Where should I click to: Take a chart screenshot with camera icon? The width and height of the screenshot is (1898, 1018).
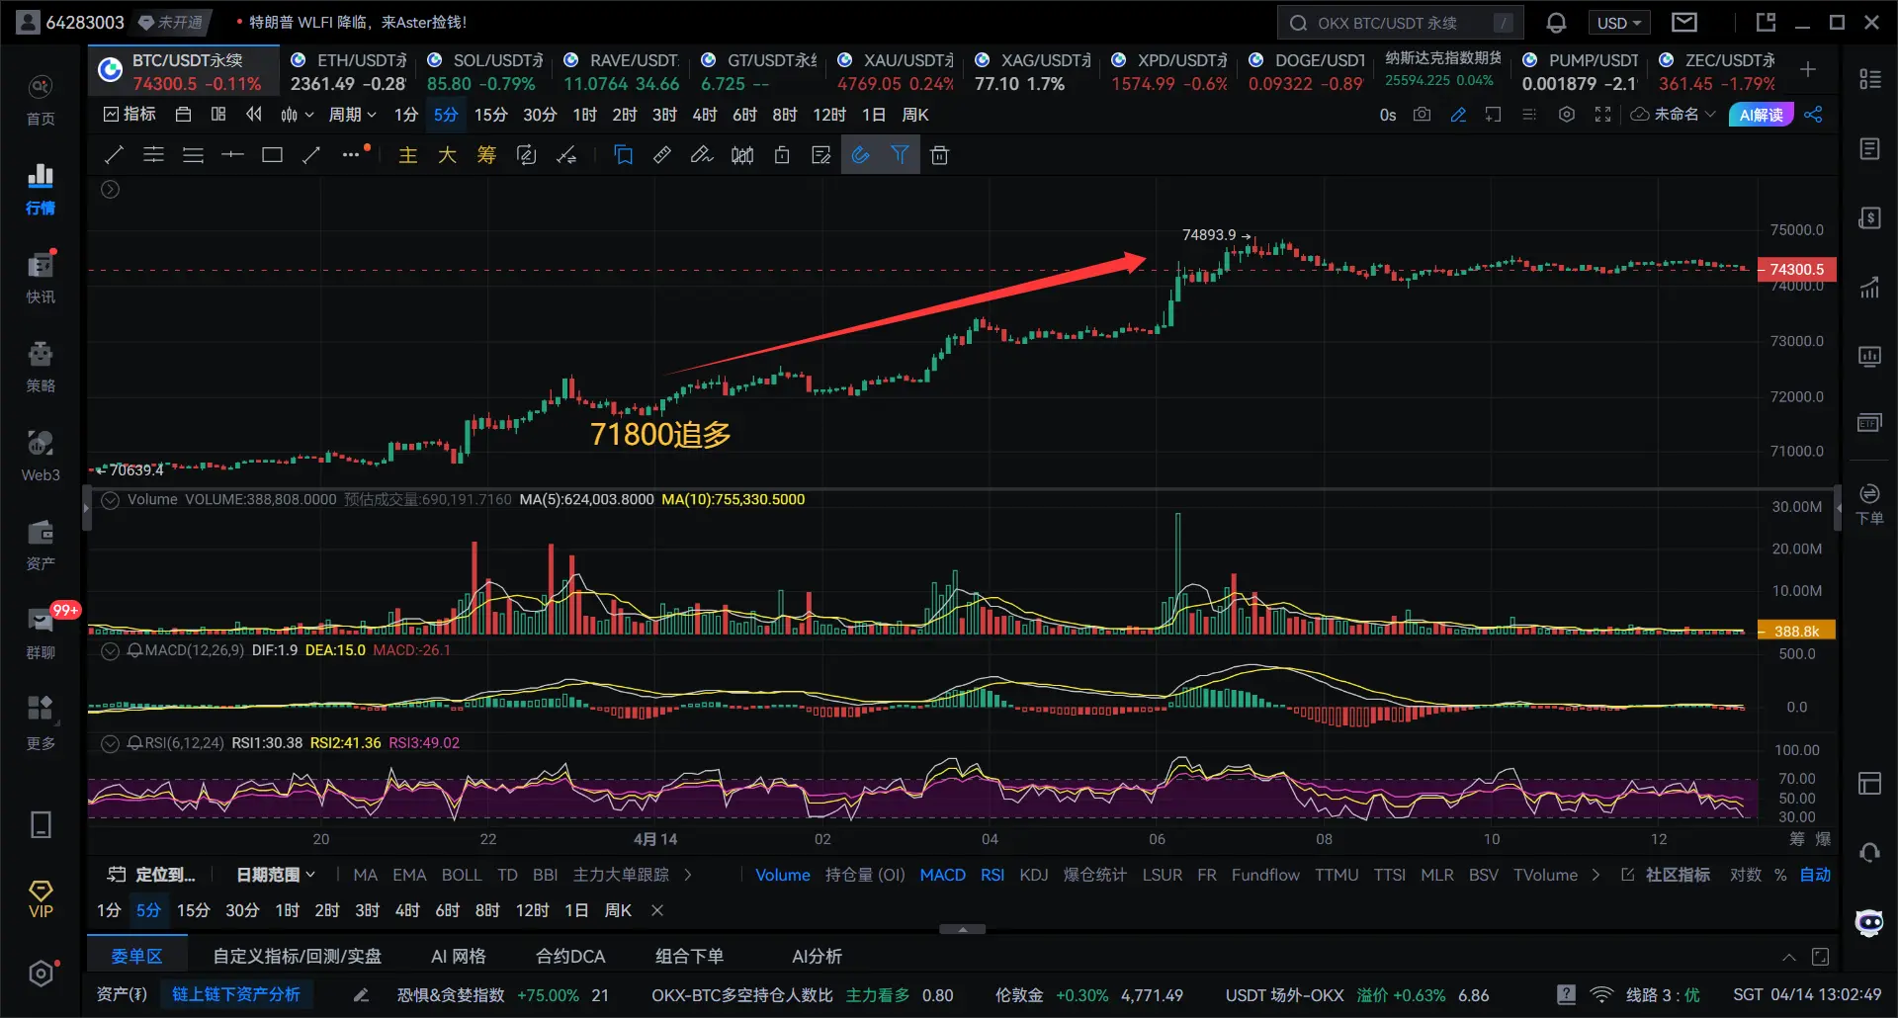[x=1422, y=115]
